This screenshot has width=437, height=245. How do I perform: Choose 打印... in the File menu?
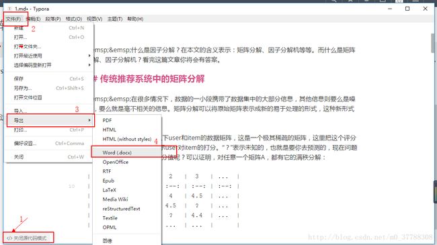pos(49,130)
